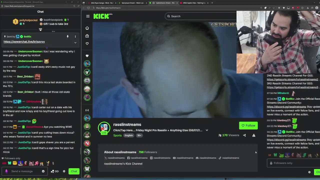Insert the green W emote

(9, 163)
